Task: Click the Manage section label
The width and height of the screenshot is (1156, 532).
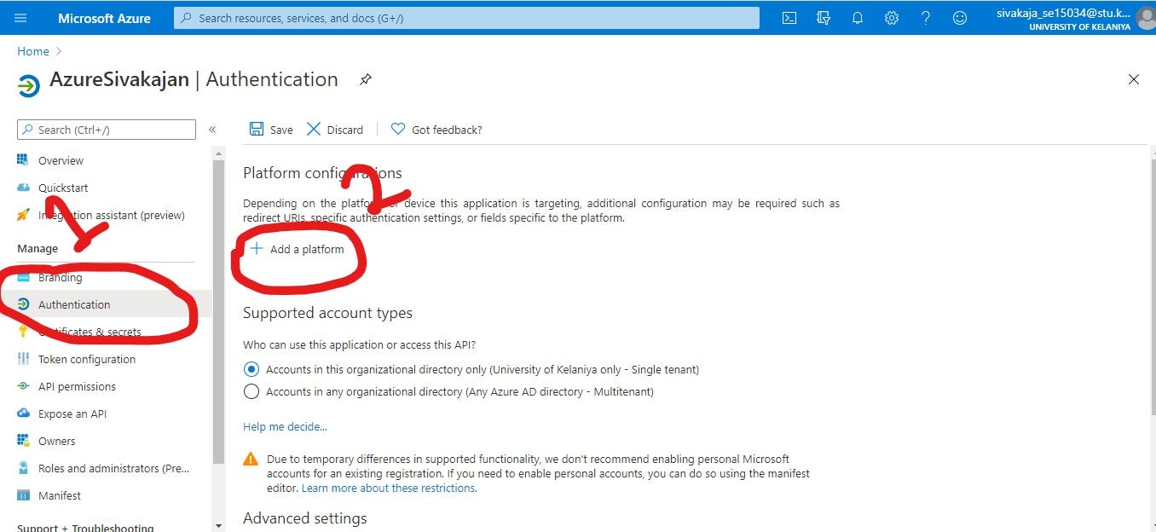Action: click(x=38, y=248)
